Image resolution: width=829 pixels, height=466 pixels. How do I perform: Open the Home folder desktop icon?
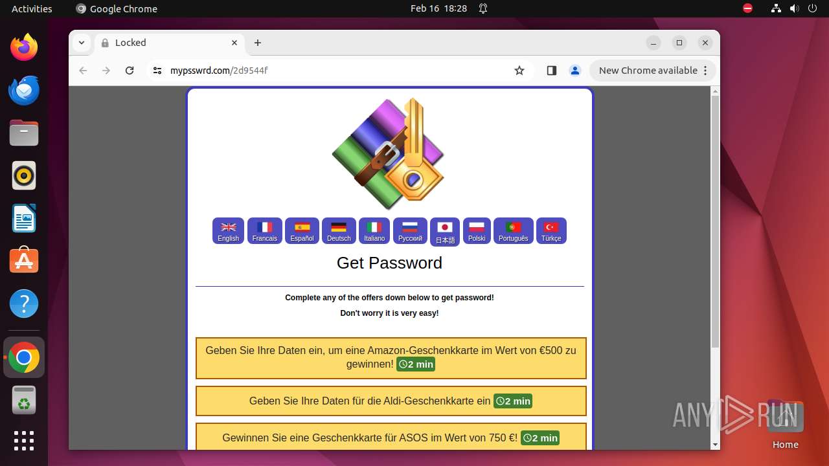[785, 424]
